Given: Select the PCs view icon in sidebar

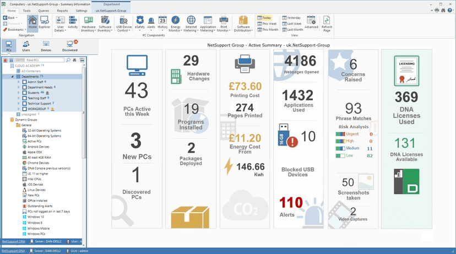Looking at the screenshot, I should [x=9, y=46].
